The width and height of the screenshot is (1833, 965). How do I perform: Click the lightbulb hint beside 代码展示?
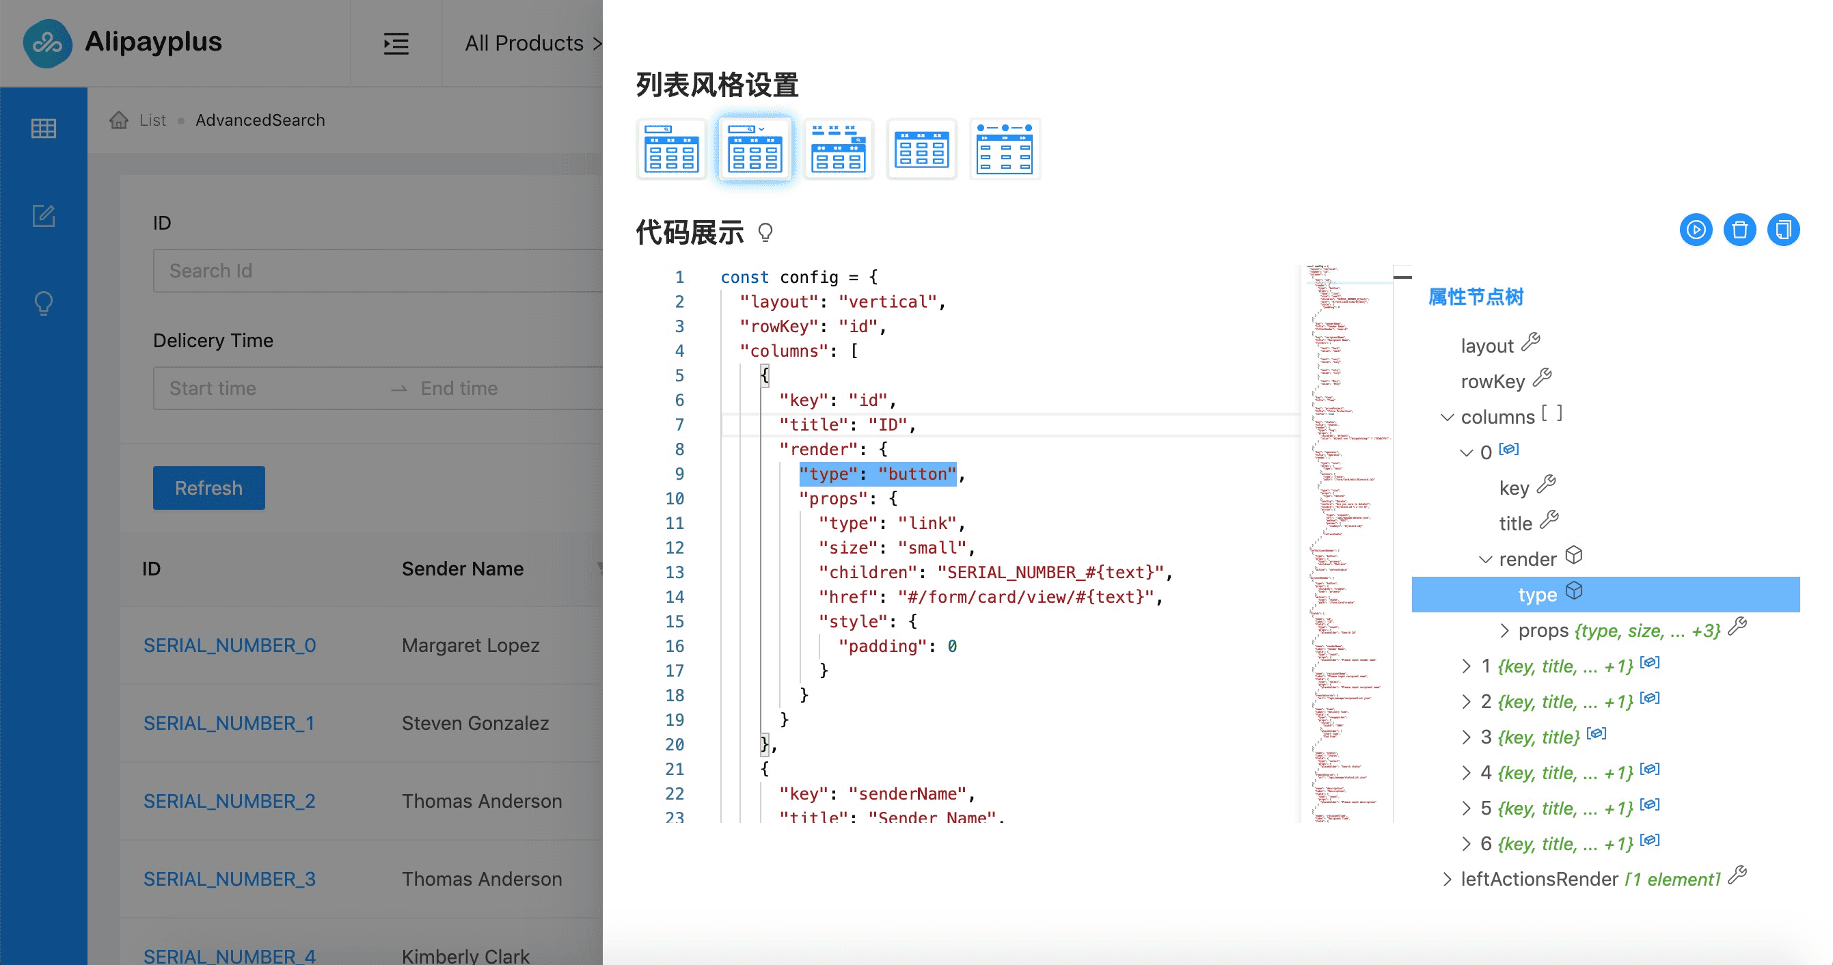pyautogui.click(x=765, y=232)
